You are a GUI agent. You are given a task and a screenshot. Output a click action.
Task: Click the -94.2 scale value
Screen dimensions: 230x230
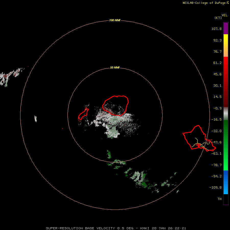216,176
